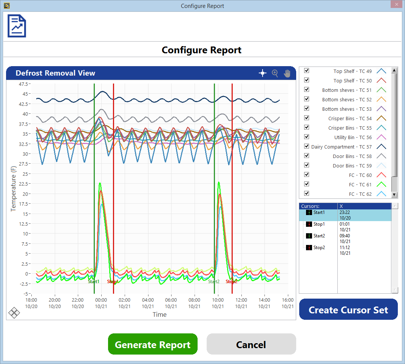405x364 pixels.
Task: Click the FC TC 60 line swatch
Action: pyautogui.click(x=381, y=175)
